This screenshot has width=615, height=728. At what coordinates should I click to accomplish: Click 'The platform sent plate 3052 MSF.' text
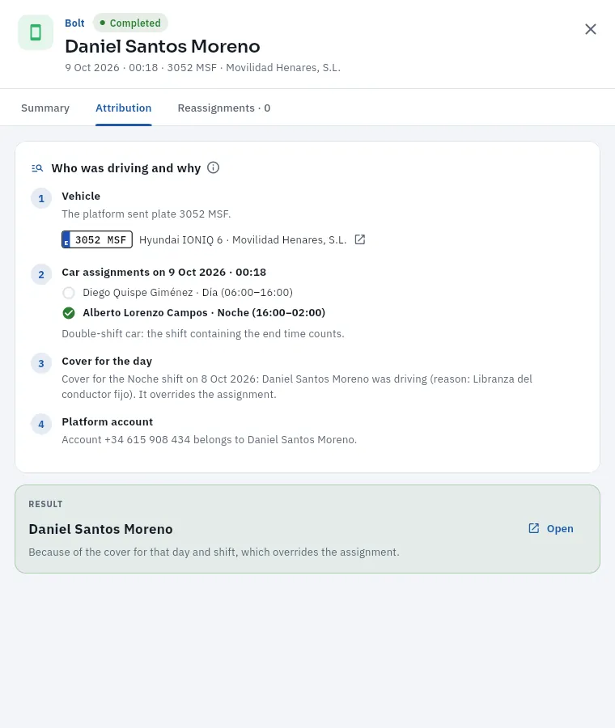(x=146, y=214)
